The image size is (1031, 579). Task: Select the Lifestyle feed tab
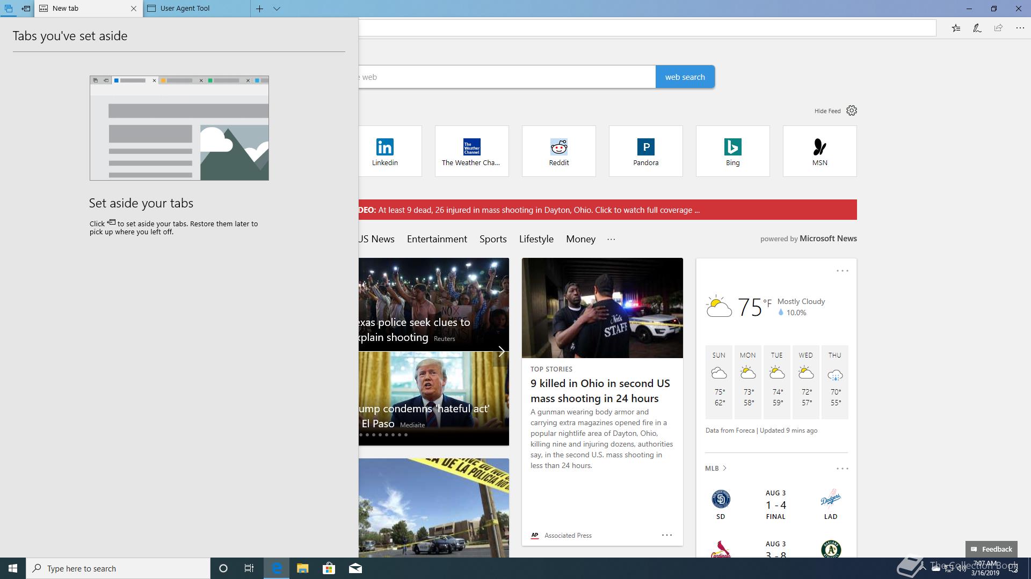(x=536, y=239)
